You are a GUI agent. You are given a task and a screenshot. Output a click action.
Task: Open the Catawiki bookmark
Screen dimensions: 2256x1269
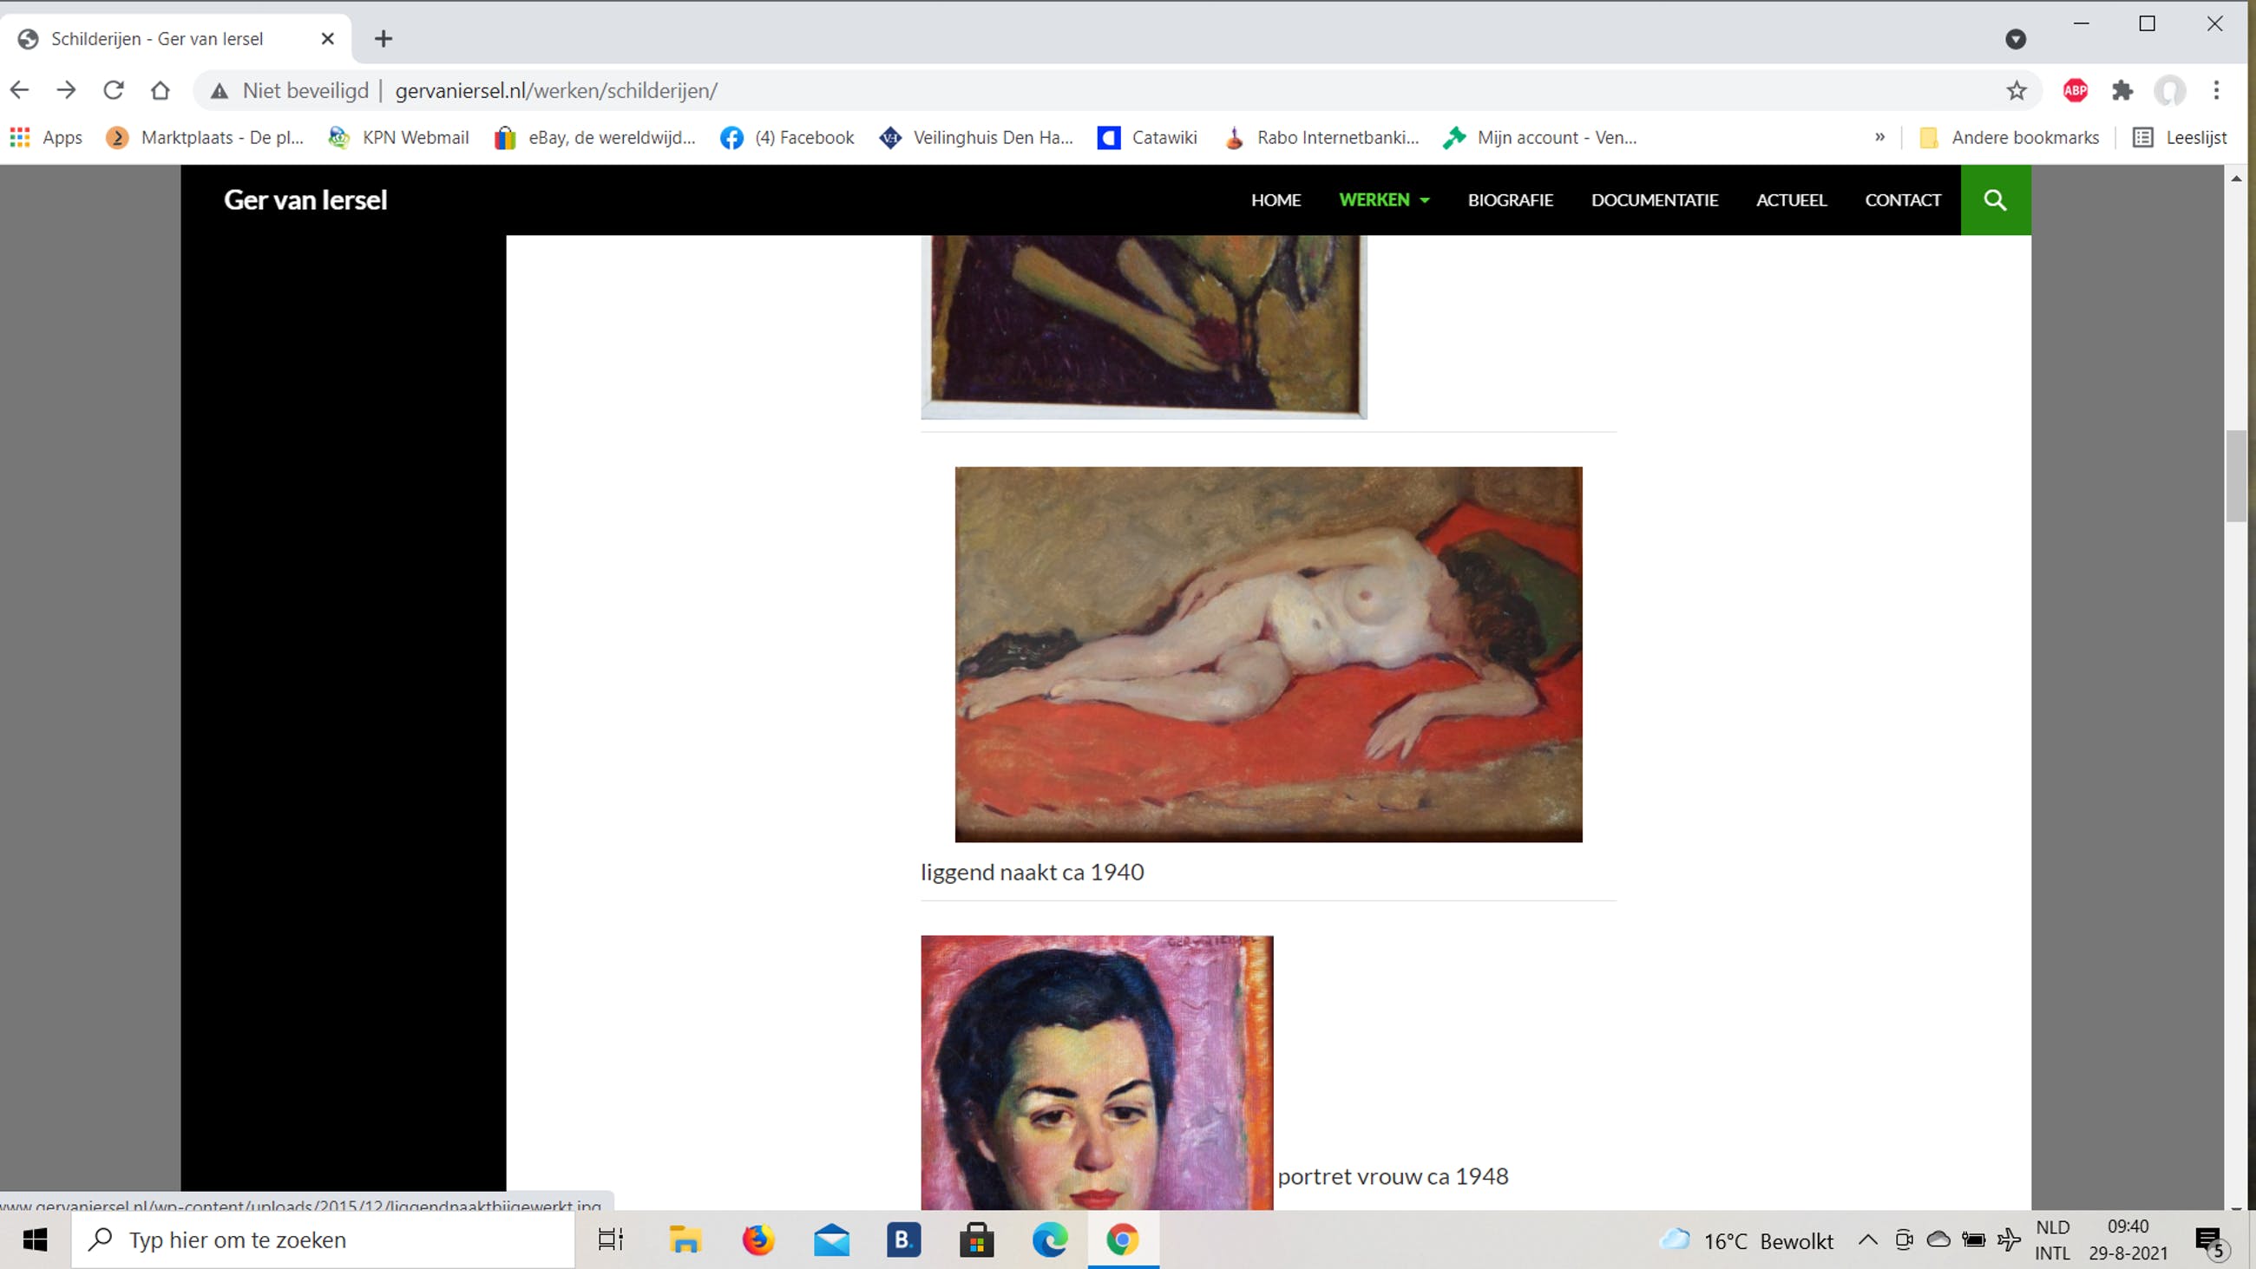[x=1146, y=138]
